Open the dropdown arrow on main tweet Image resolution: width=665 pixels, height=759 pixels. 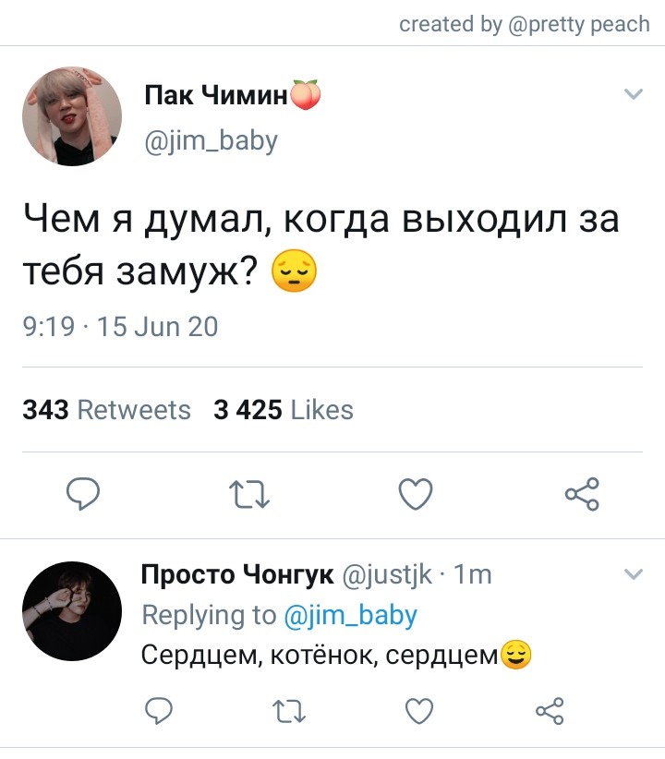634,93
